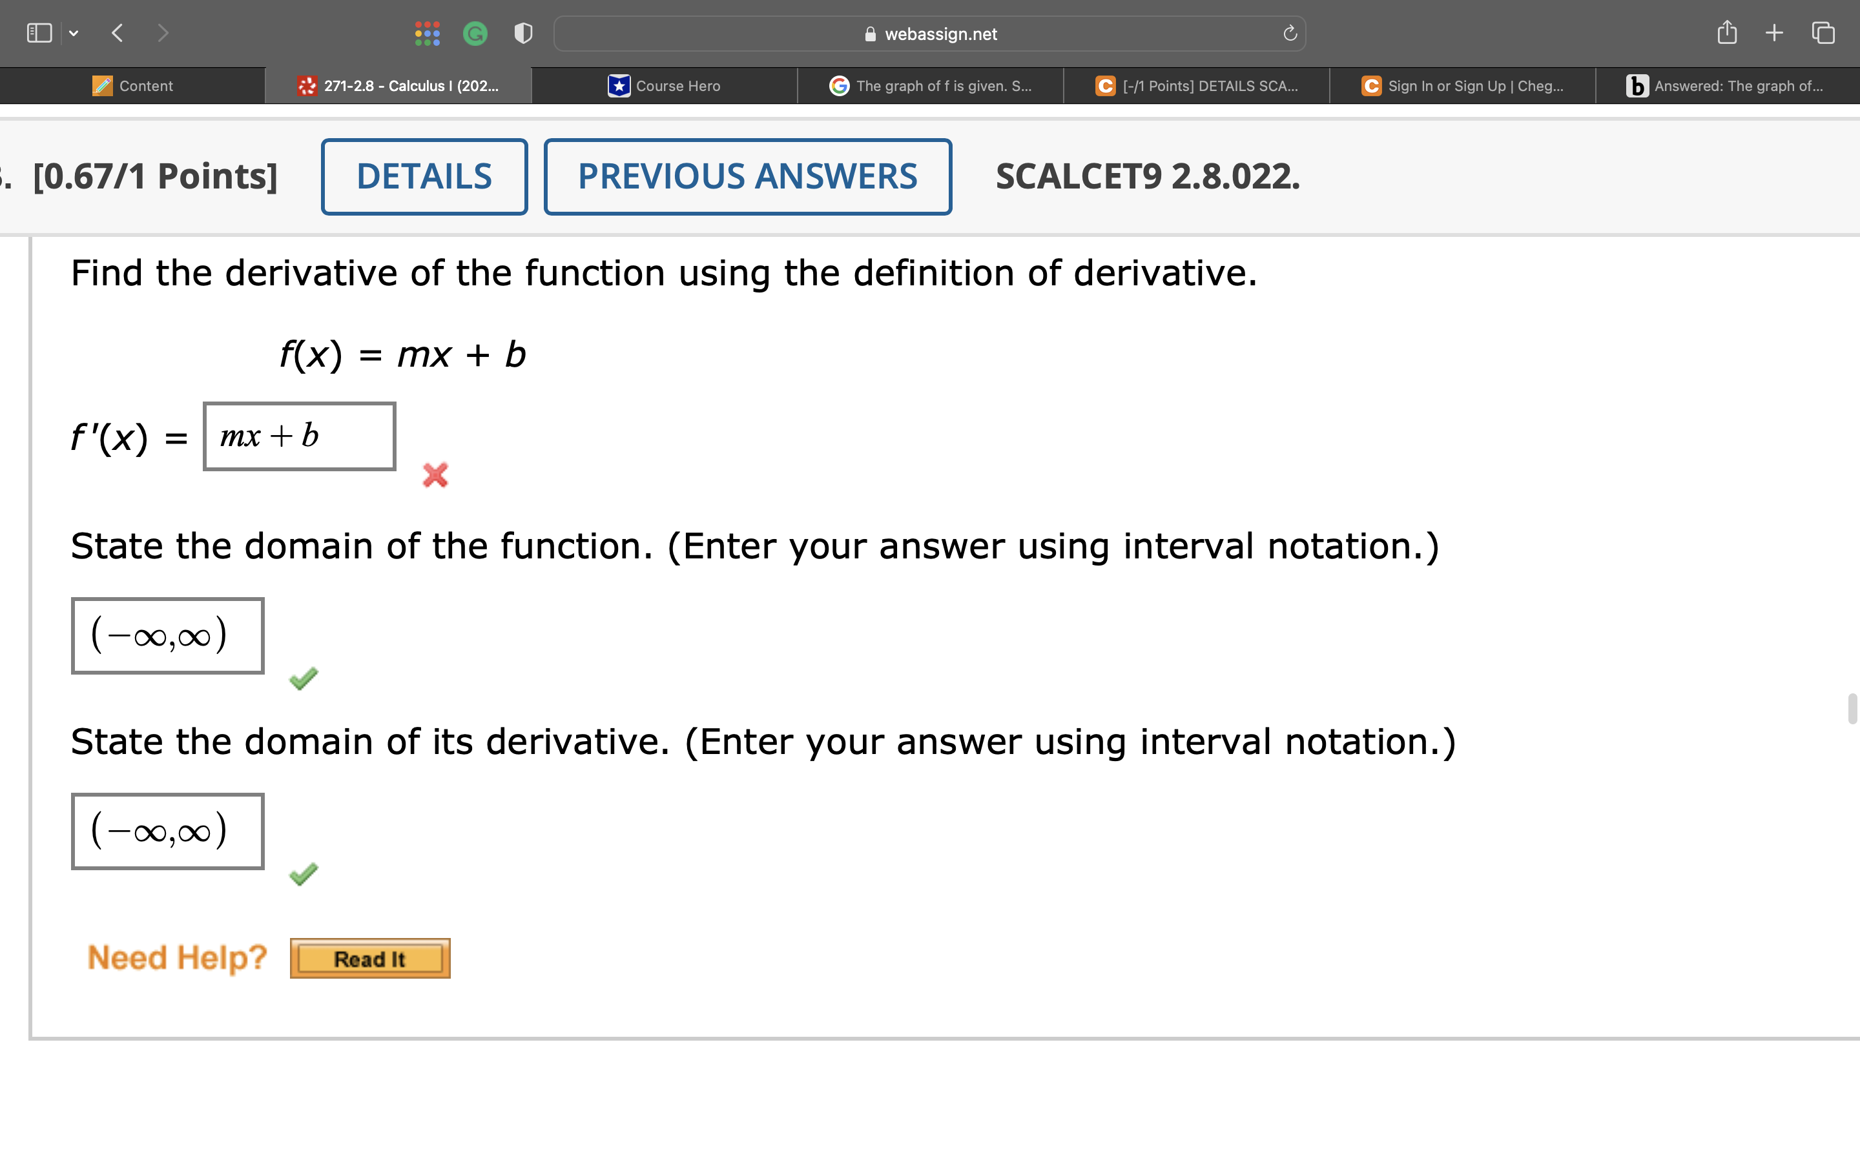Screen dimensions: 1860x1162
Task: Expand the sidebar chevron dropdown
Action: click(x=74, y=32)
